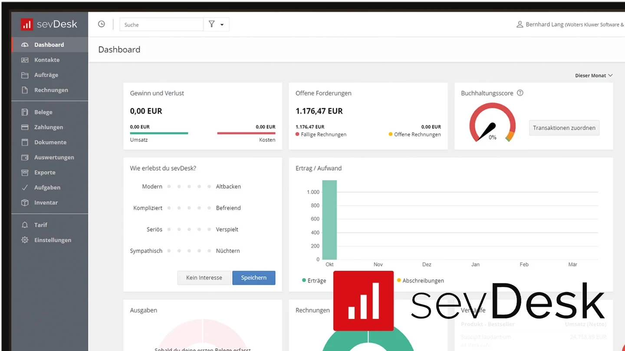Image resolution: width=625 pixels, height=351 pixels.
Task: Open the filter dropdown arrow beside the funnel
Action: (x=222, y=25)
